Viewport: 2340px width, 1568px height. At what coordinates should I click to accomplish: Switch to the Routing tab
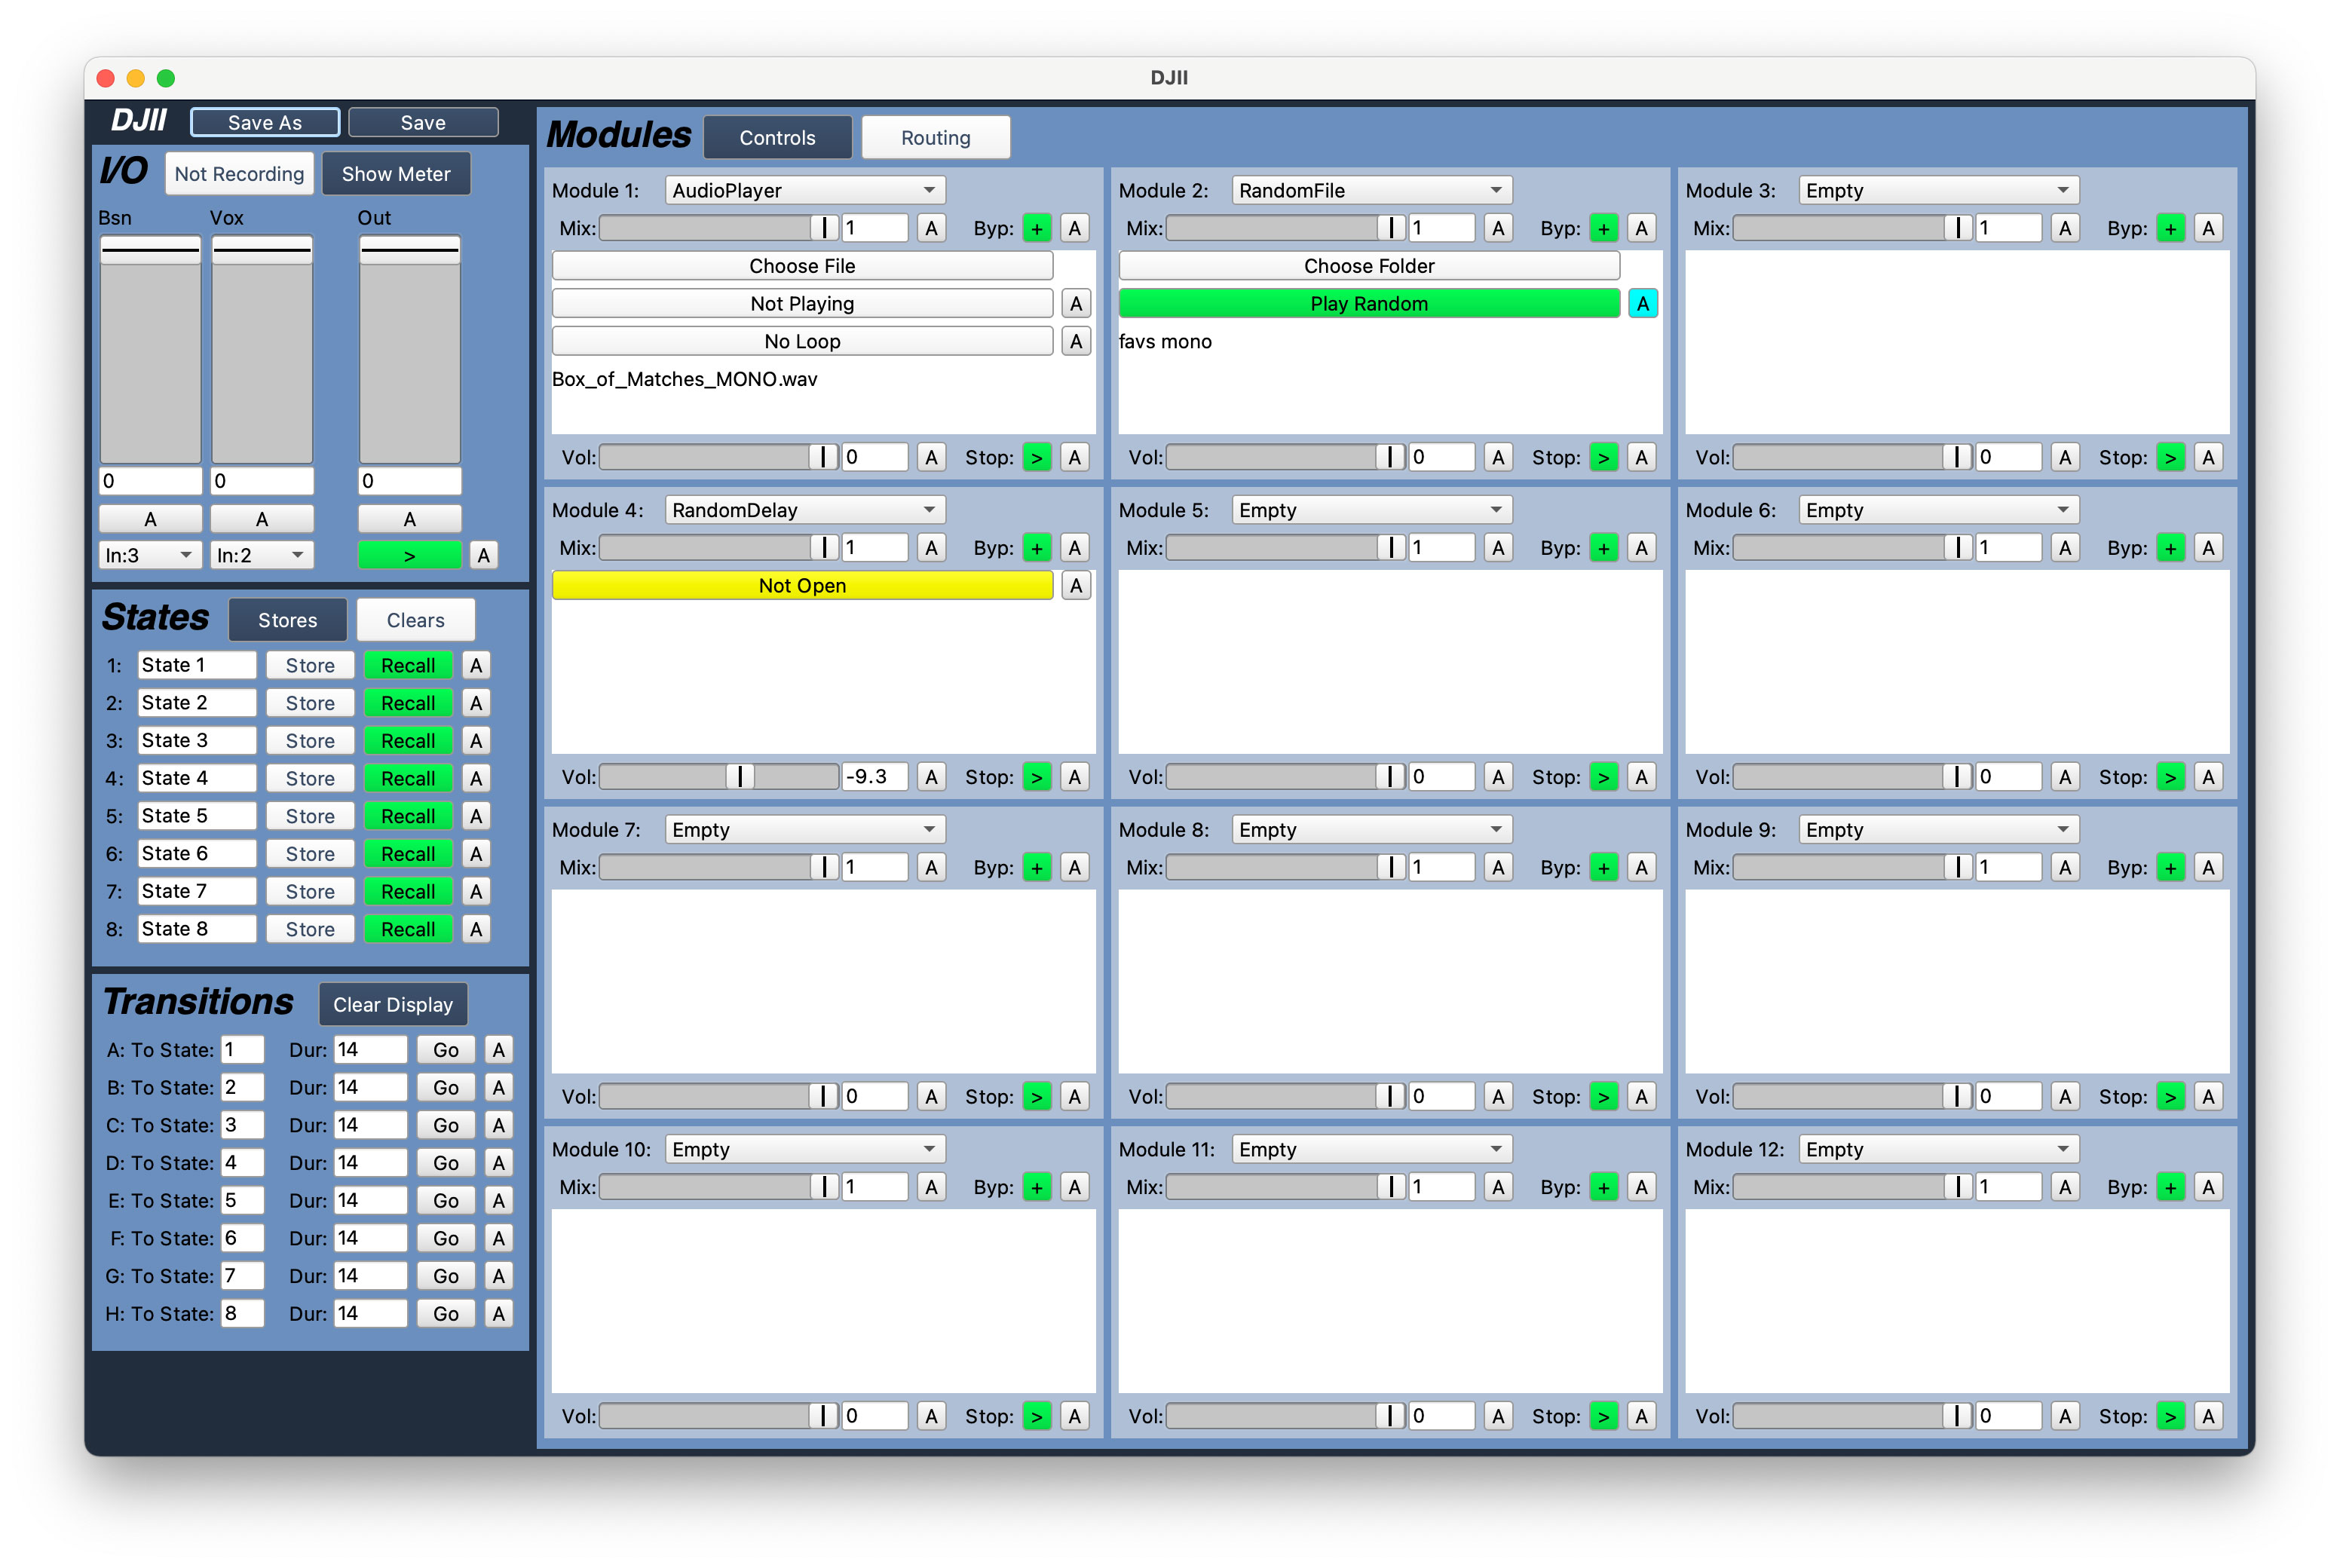pyautogui.click(x=935, y=138)
